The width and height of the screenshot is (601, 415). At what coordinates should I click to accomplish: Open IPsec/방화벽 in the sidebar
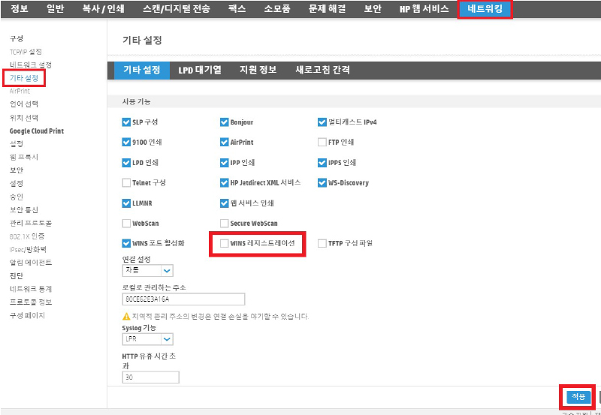pyautogui.click(x=28, y=250)
